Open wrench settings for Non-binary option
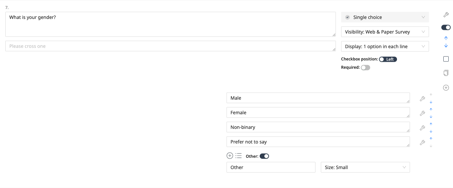The width and height of the screenshot is (453, 188). coord(422,128)
